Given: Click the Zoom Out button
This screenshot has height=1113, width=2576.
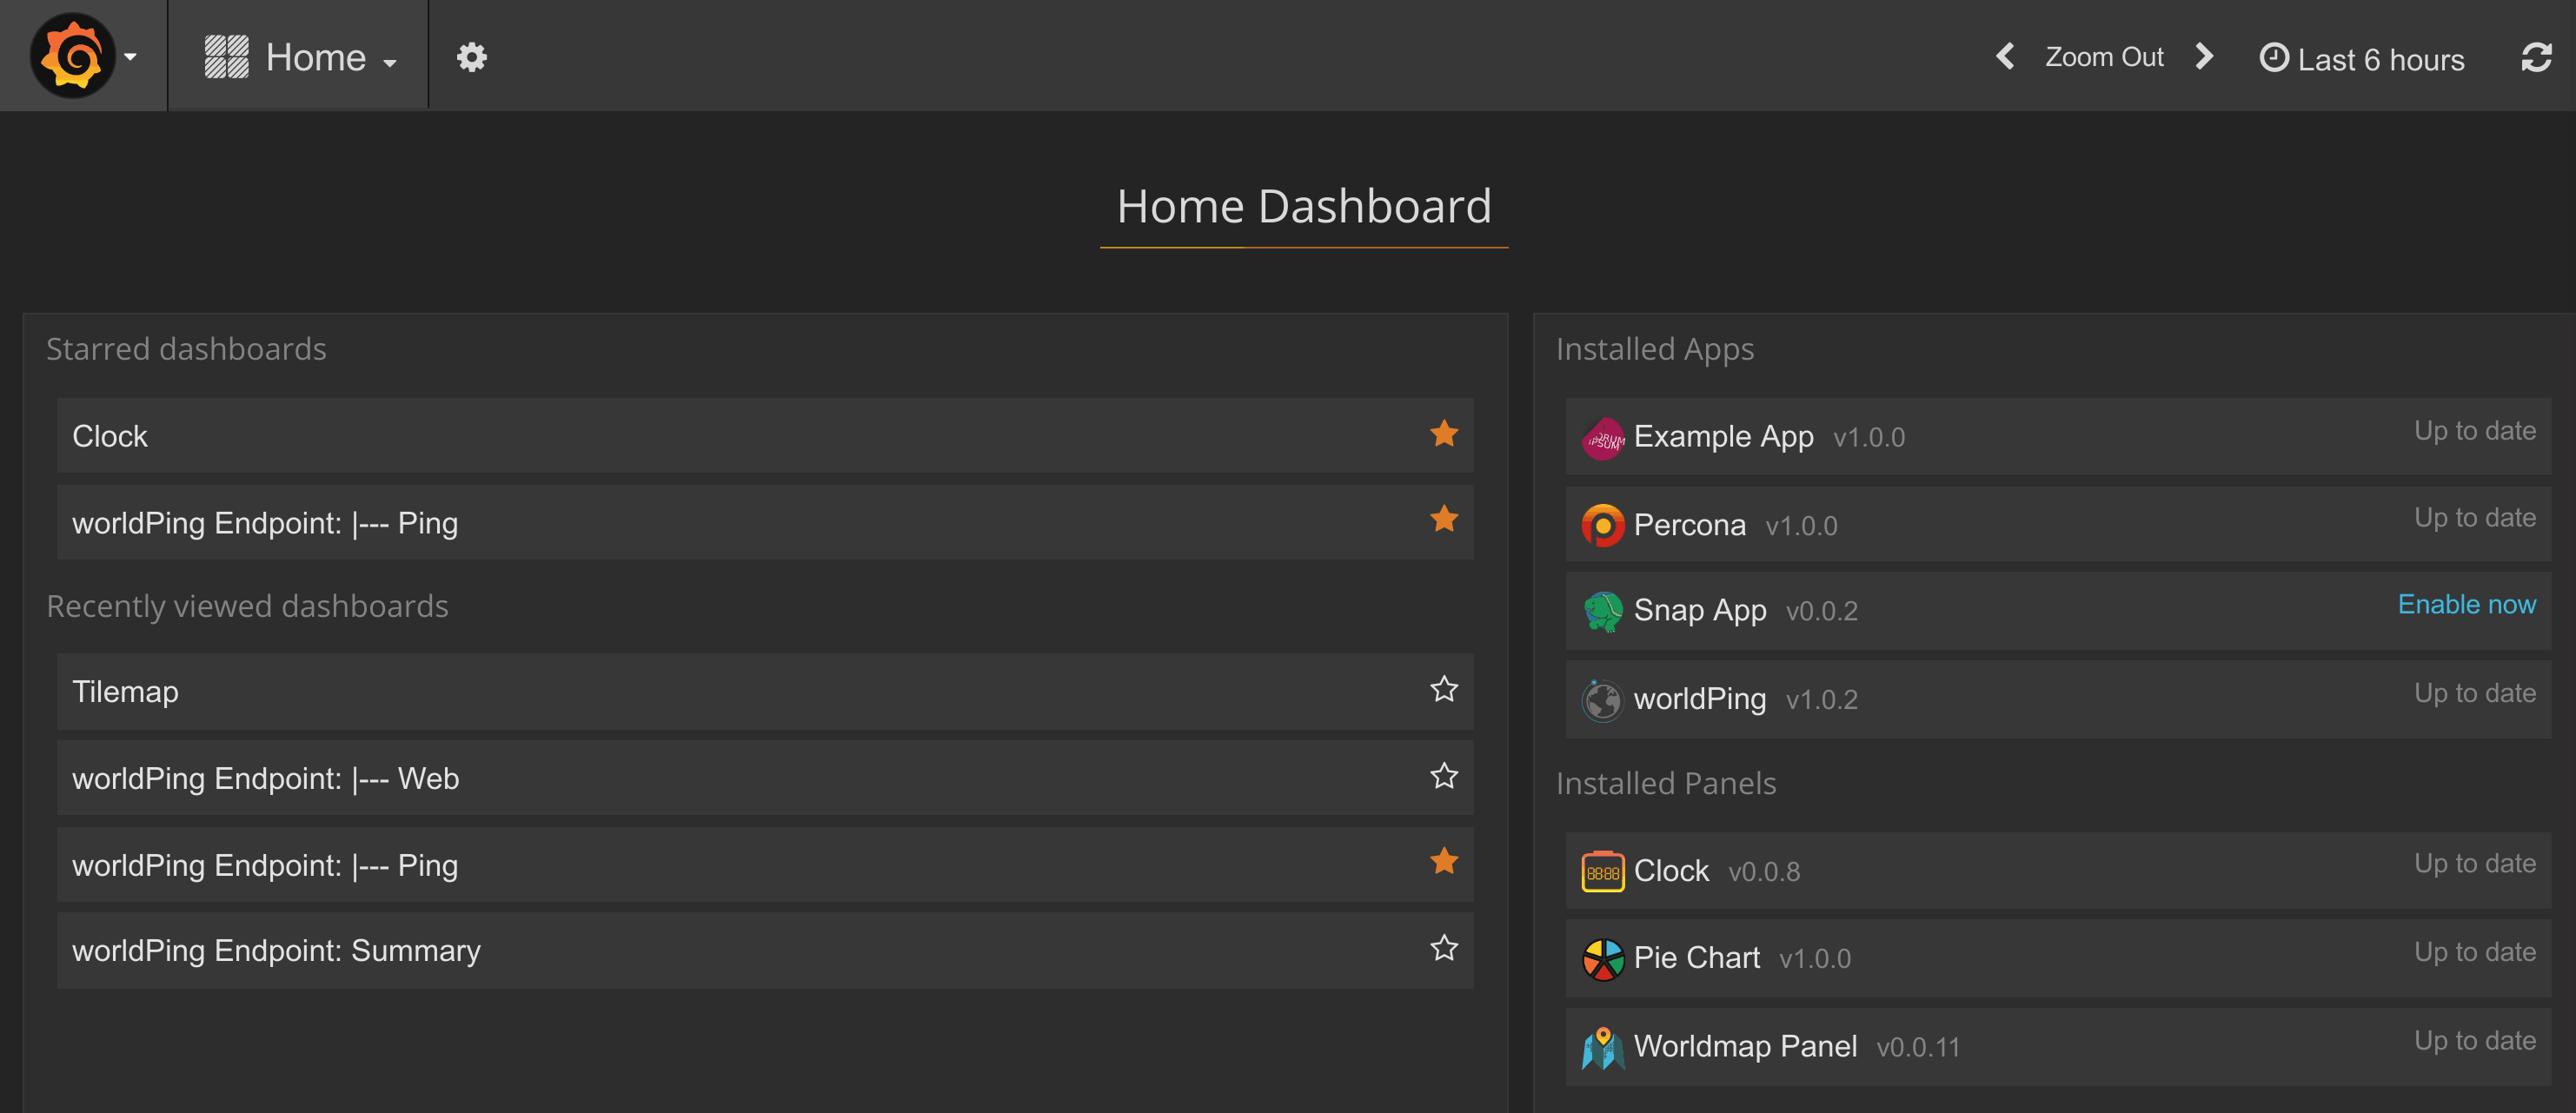Looking at the screenshot, I should point(2104,57).
